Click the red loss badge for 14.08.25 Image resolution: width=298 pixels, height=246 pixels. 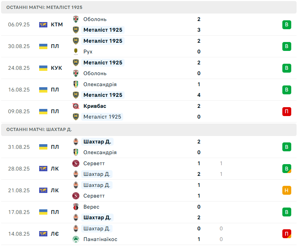pyautogui.click(x=287, y=234)
